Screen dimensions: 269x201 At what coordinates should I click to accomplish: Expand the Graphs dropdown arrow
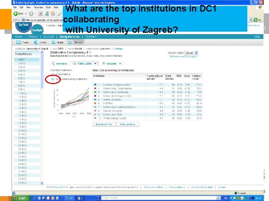tap(120, 64)
